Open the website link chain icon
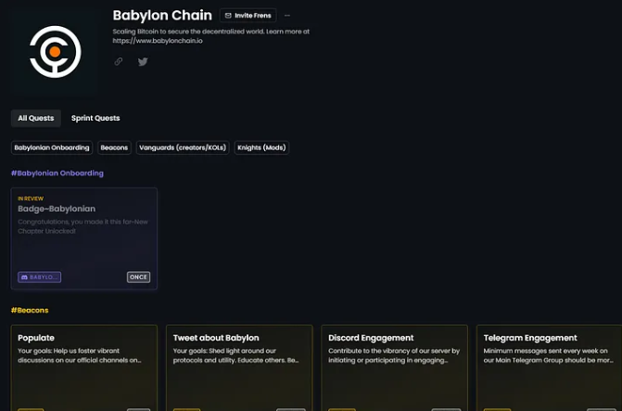 (119, 61)
